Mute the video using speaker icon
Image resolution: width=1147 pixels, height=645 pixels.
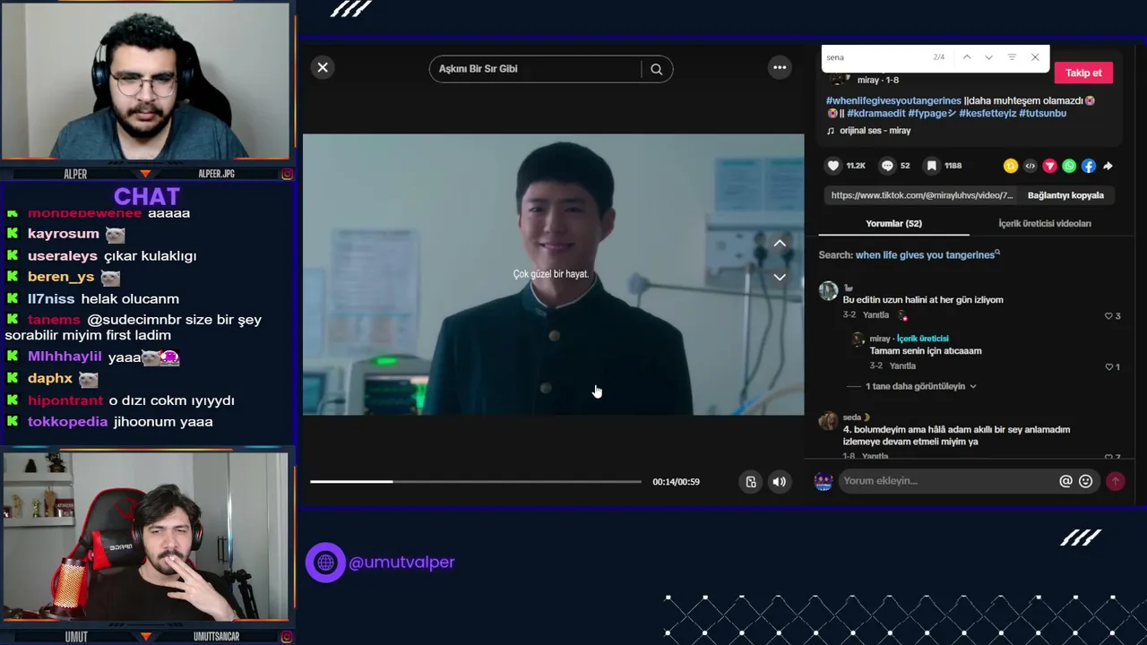pyautogui.click(x=780, y=482)
